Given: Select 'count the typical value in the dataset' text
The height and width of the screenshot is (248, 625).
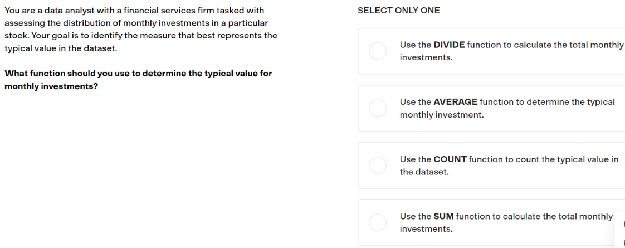Looking at the screenshot, I should (x=509, y=166).
